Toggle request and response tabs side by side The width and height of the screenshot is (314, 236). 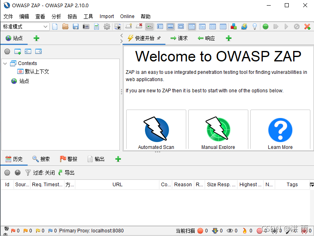pyautogui.click(x=213, y=26)
